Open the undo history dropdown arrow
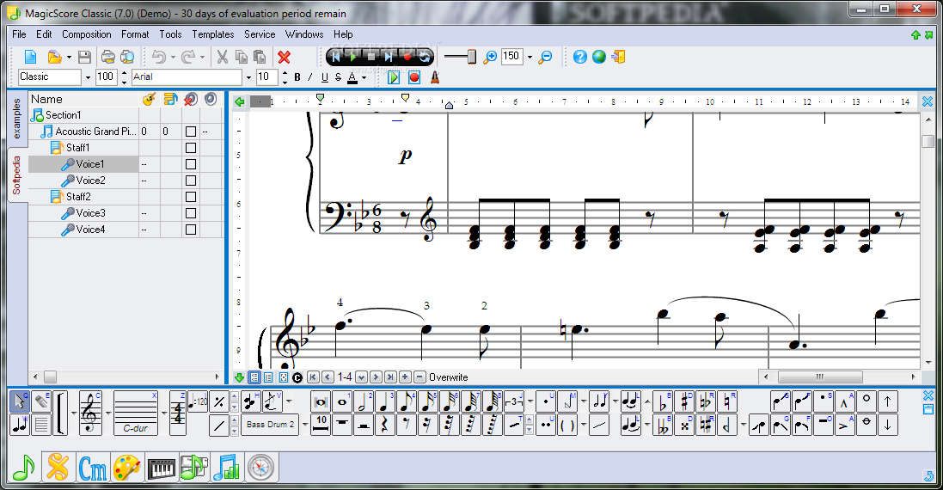This screenshot has height=490, width=943. click(173, 57)
